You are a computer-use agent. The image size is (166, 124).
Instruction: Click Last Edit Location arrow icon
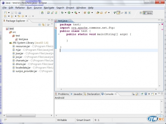tap(19, 16)
